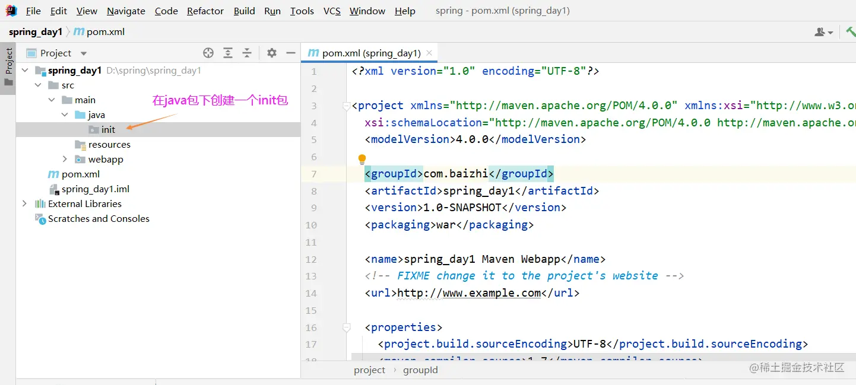Click the www.example.com URL in editor
Image resolution: width=856 pixels, height=385 pixels.
pos(469,293)
